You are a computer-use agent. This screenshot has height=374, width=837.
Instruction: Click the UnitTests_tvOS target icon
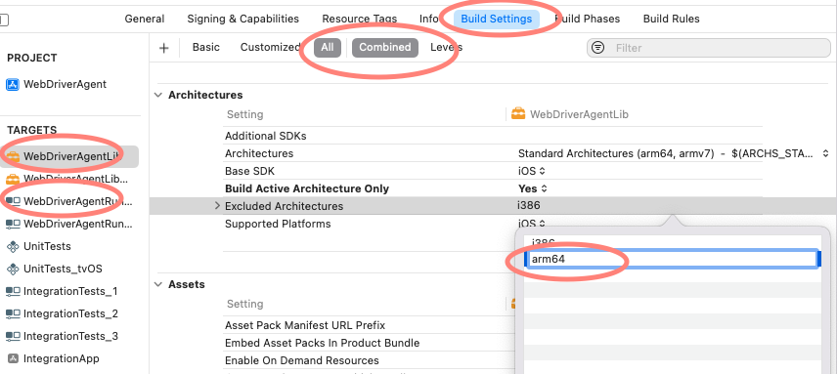click(13, 269)
